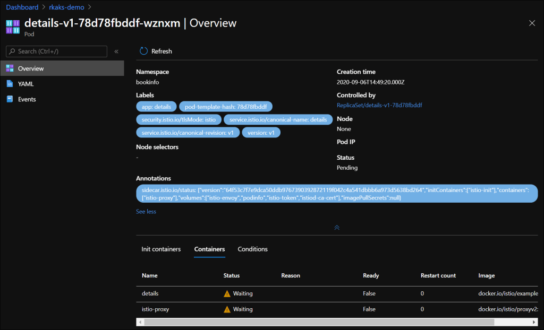Click the sidecar.istio.io/status annotation chip
Image resolution: width=544 pixels, height=330 pixels.
[338, 193]
